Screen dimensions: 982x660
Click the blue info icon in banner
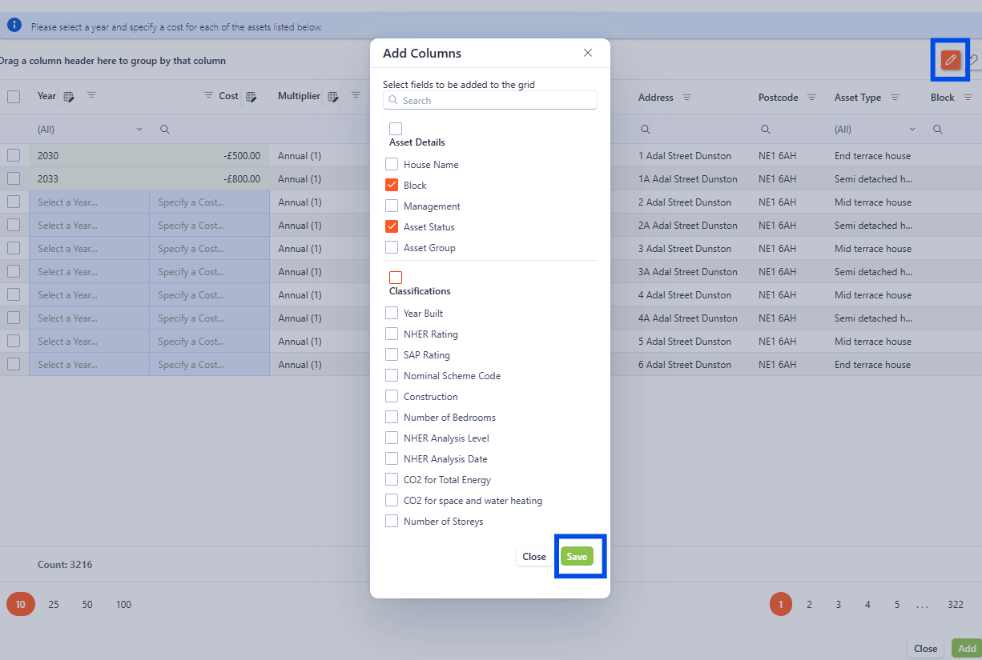coord(14,26)
